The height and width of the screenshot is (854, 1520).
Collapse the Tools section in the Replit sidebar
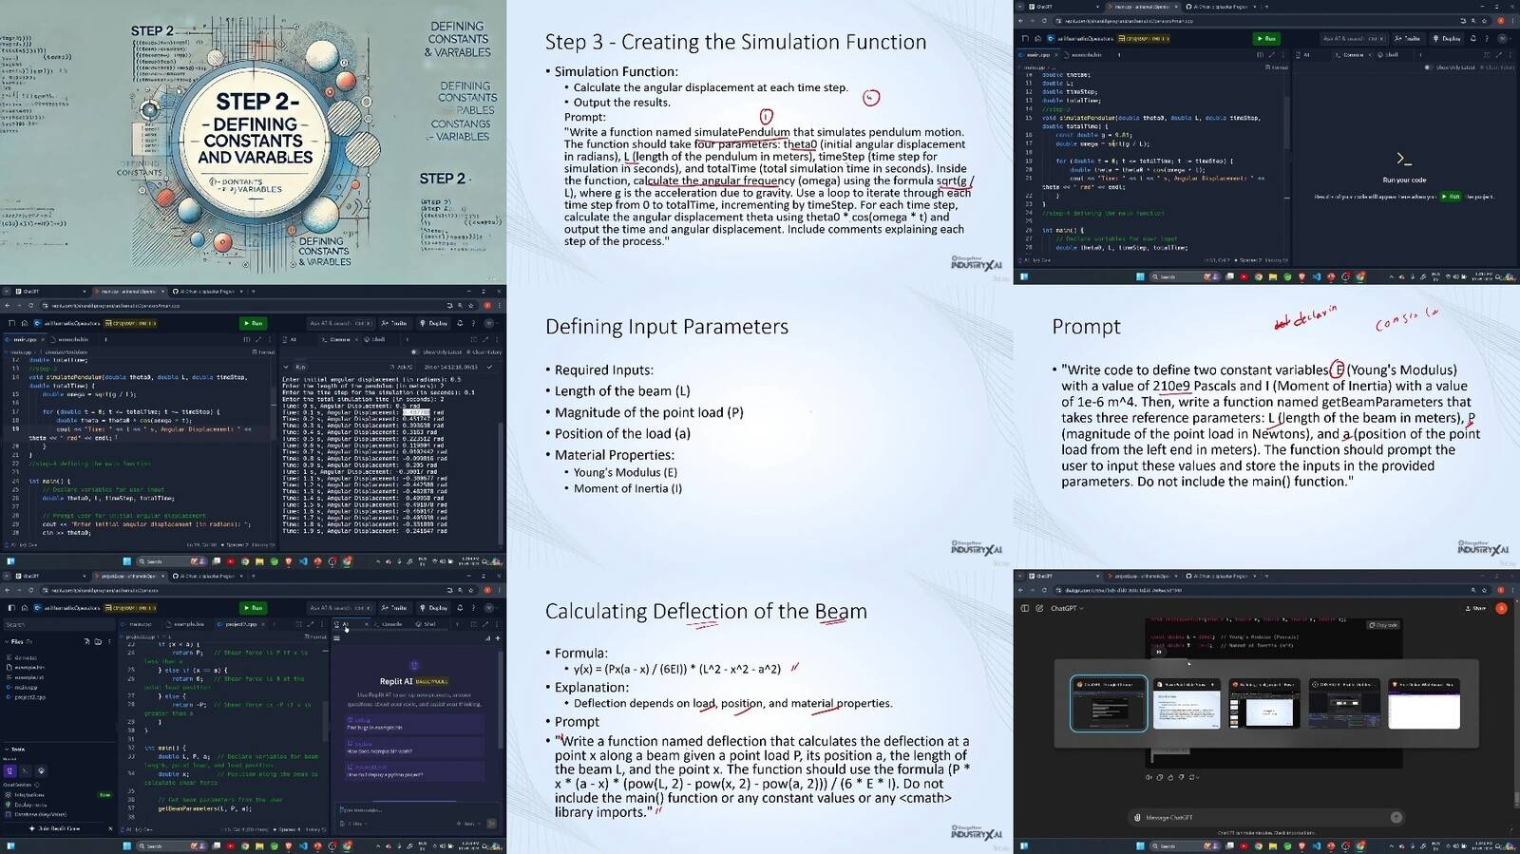coord(7,750)
